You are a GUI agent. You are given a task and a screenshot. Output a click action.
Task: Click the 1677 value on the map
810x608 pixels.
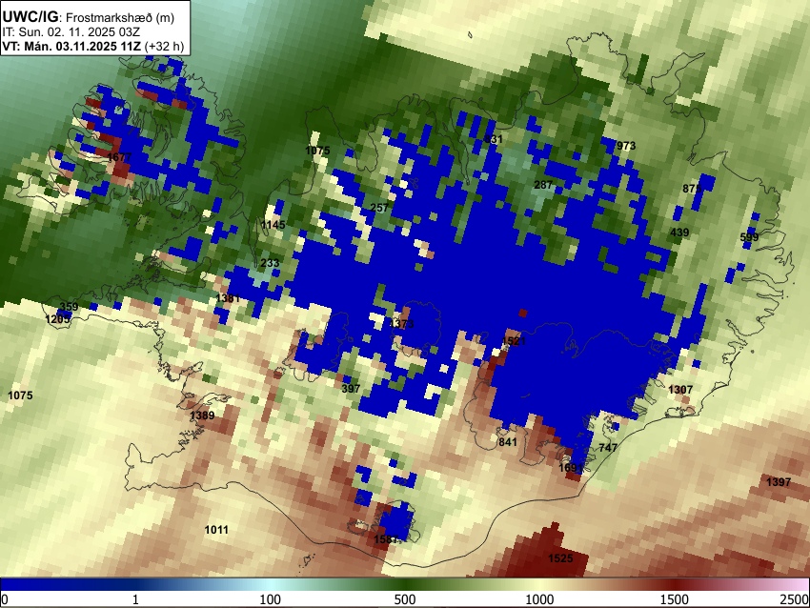point(119,156)
